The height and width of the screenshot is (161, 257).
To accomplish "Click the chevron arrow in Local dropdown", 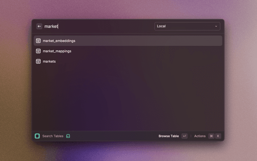I will [x=216, y=26].
